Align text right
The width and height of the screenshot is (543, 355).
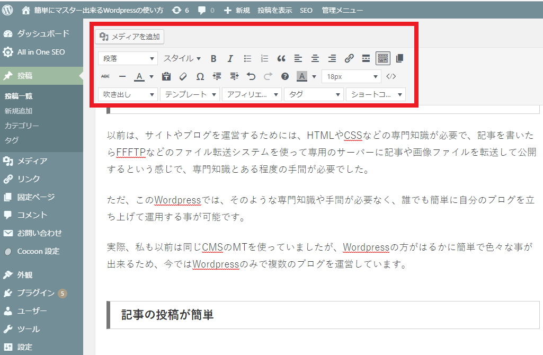pos(332,58)
